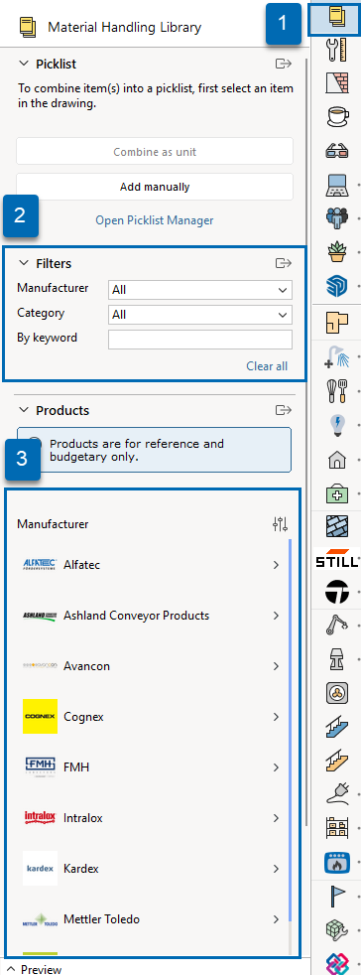Select the wrench and ruler tools icon
The height and width of the screenshot is (975, 361).
(x=337, y=50)
